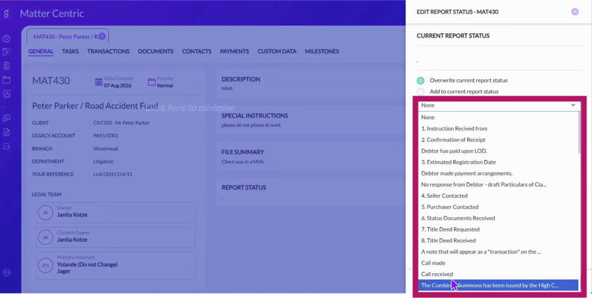Open the tasks clipboard sidebar icon
The image size is (592, 298).
[6, 66]
